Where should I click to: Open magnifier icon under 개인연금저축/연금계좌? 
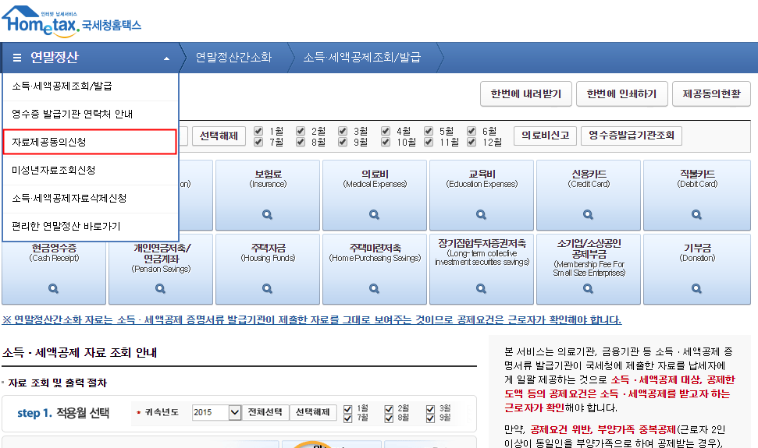160,289
